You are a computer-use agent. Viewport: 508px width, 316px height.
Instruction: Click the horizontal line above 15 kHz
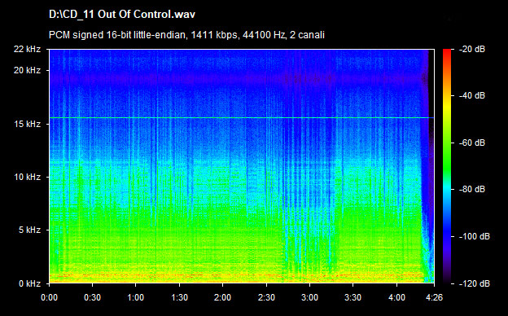pos(241,117)
